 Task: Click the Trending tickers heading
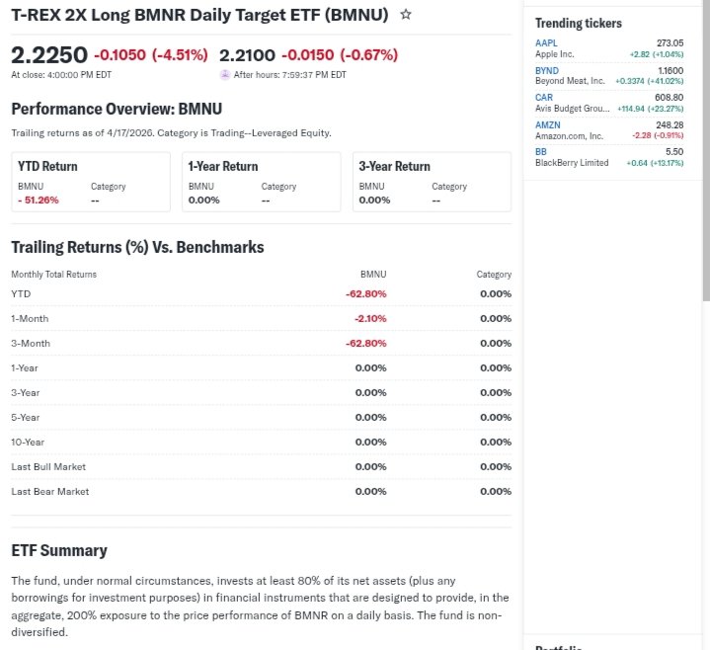pos(579,23)
